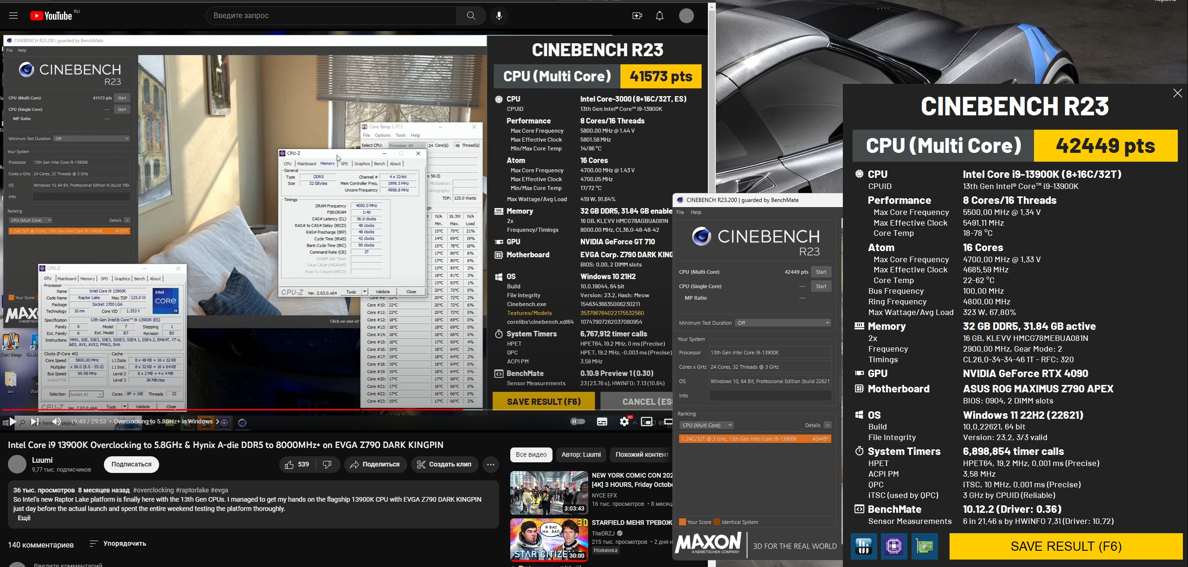Viewport: 1188px width, 567px height.
Task: Toggle subtitles in the video player
Action: 602,422
